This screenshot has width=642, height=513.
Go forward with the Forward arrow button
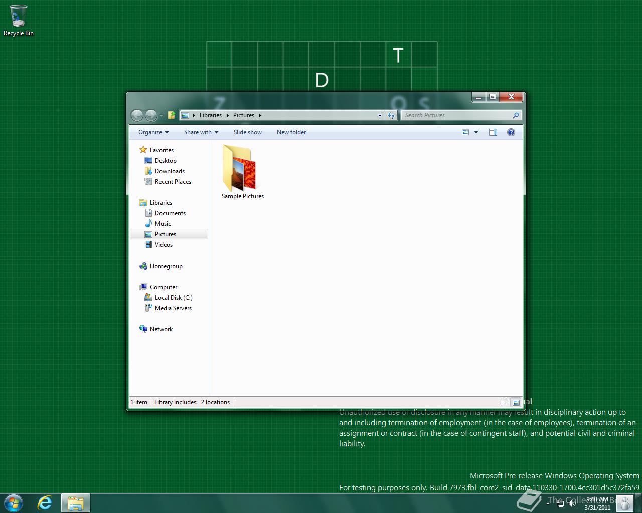click(x=151, y=115)
